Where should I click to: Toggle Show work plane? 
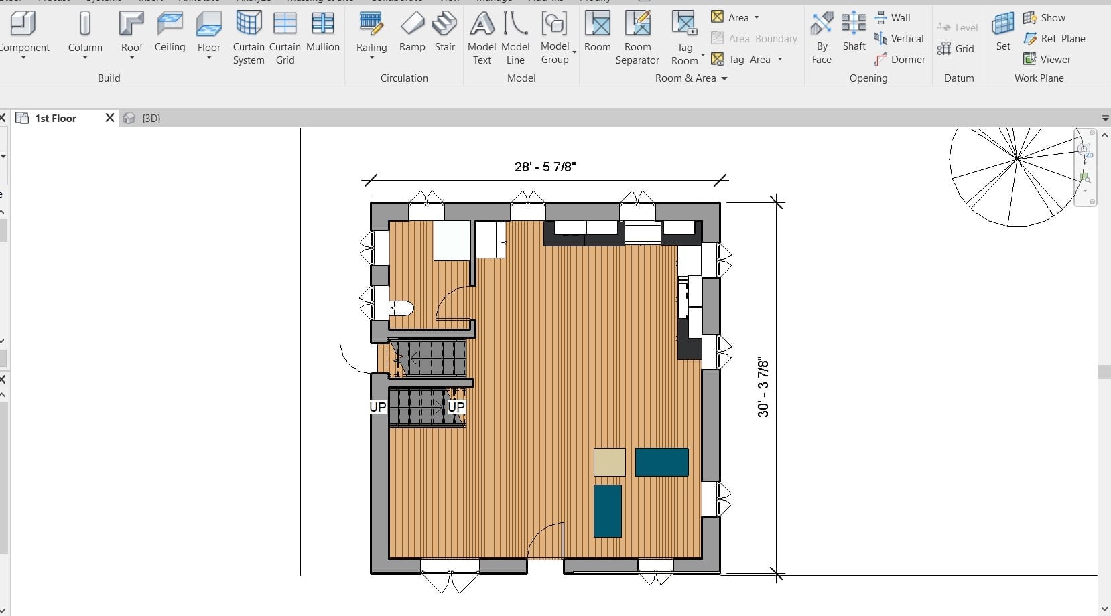coord(1045,18)
